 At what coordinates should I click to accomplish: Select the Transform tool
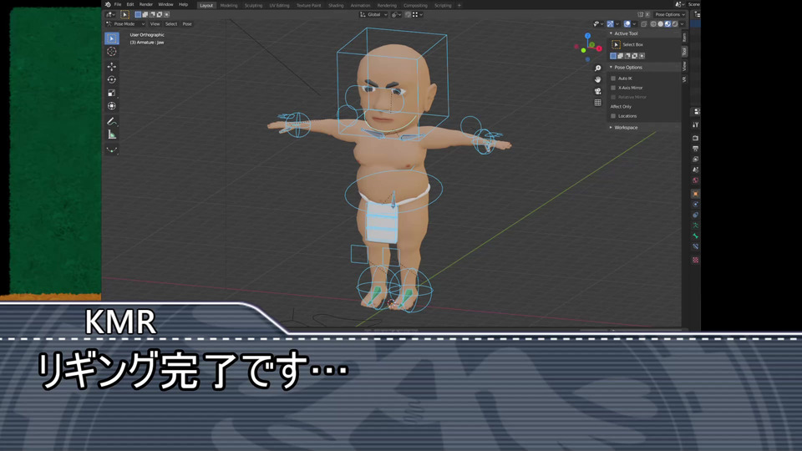(111, 106)
